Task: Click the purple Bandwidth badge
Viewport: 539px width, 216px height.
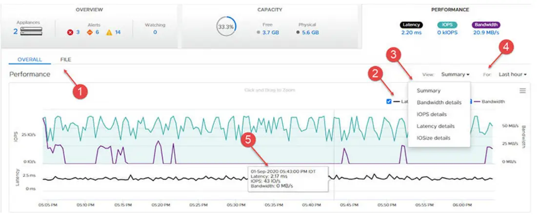Action: click(x=486, y=25)
